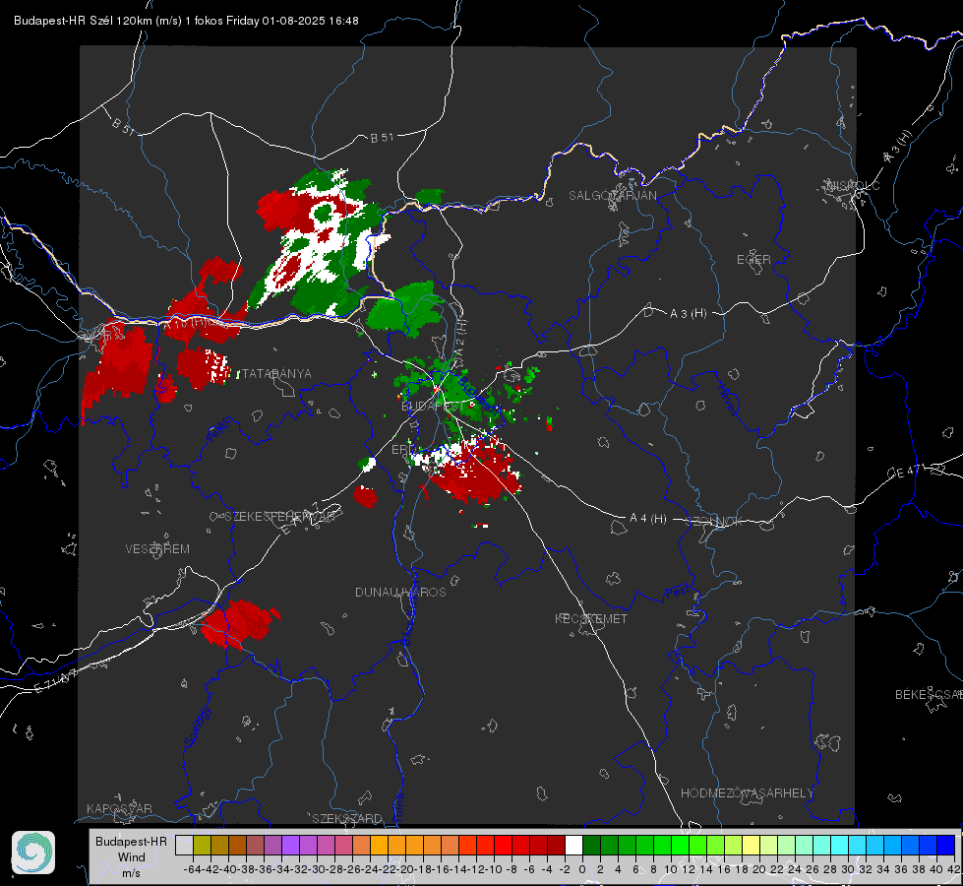This screenshot has width=963, height=886.
Task: Click the BUDAPEST city label
Action: click(433, 407)
